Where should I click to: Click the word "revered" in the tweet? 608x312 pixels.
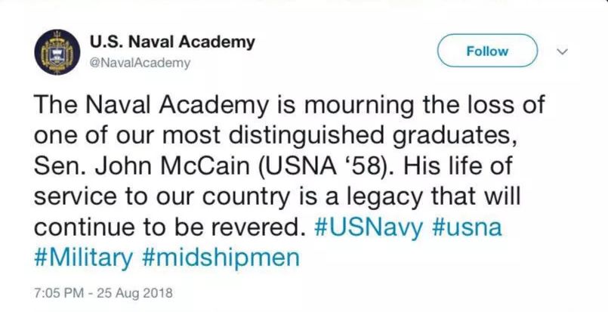pyautogui.click(x=256, y=227)
